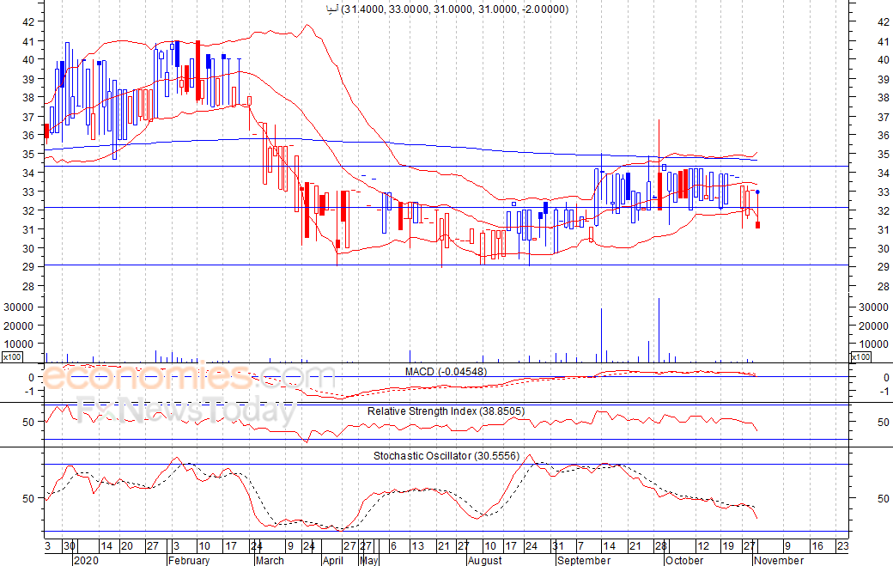Select the date label 6 on time axis
The image size is (893, 566).
(x=393, y=546)
